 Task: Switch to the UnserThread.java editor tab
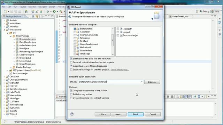180,16
